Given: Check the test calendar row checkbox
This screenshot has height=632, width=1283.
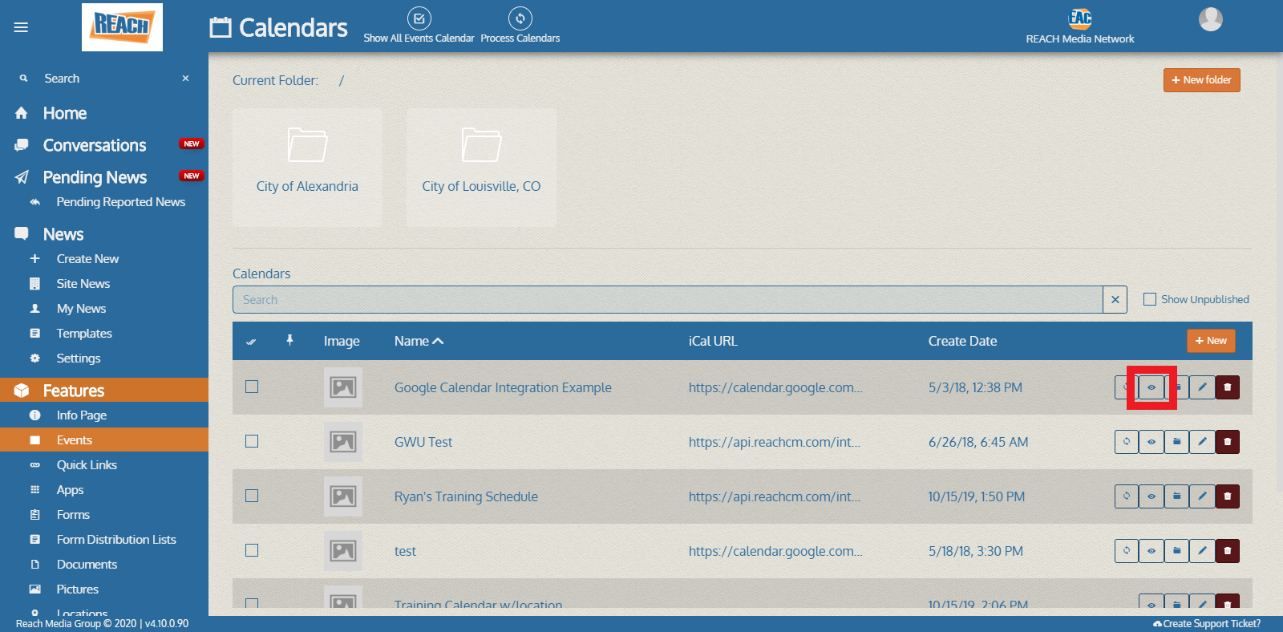Looking at the screenshot, I should coord(252,550).
